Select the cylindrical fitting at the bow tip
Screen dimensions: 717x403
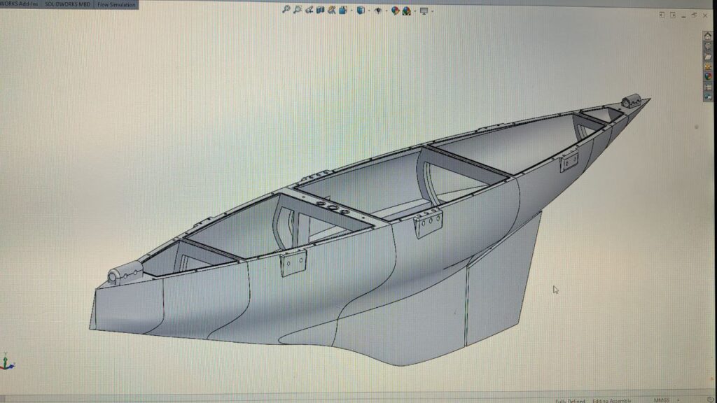click(632, 101)
